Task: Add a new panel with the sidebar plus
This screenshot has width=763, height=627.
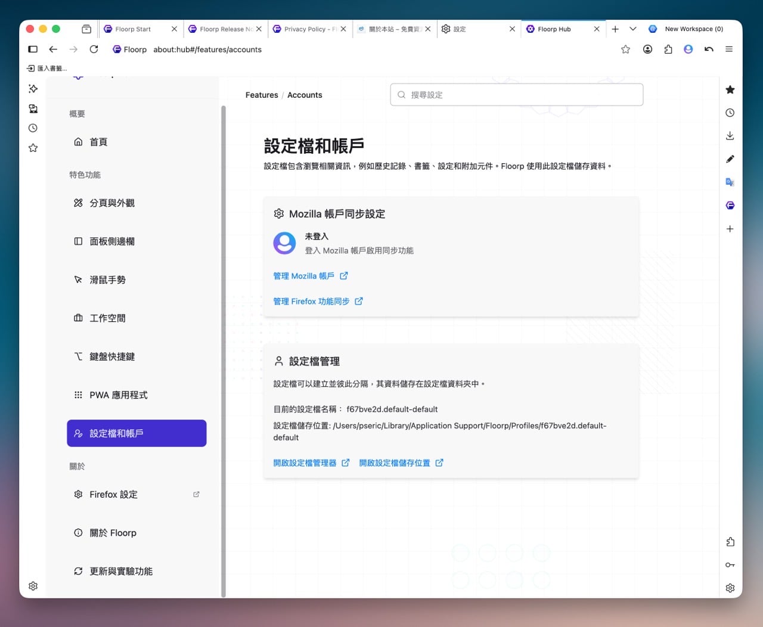Action: tap(730, 229)
